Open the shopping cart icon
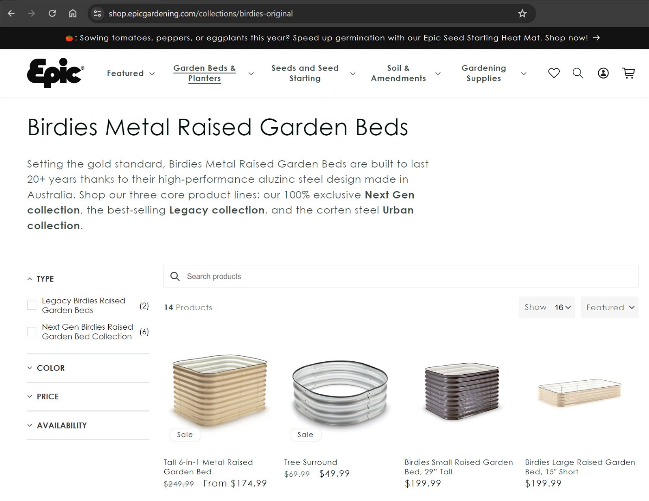The width and height of the screenshot is (649, 501). [x=628, y=73]
